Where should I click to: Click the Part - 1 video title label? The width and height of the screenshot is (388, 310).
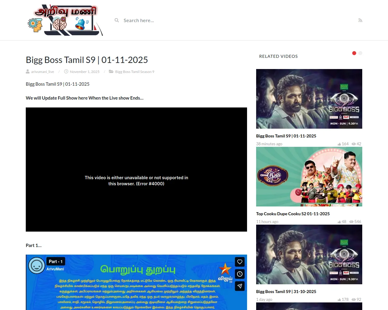point(56,262)
